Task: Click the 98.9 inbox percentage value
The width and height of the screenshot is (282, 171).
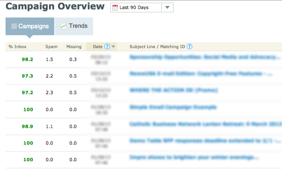Action: (x=28, y=126)
